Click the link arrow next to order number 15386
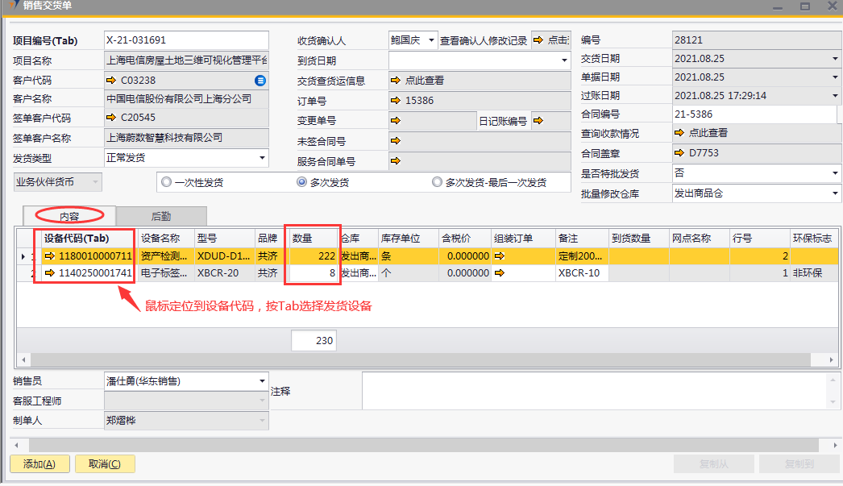843x486 pixels. click(x=395, y=101)
